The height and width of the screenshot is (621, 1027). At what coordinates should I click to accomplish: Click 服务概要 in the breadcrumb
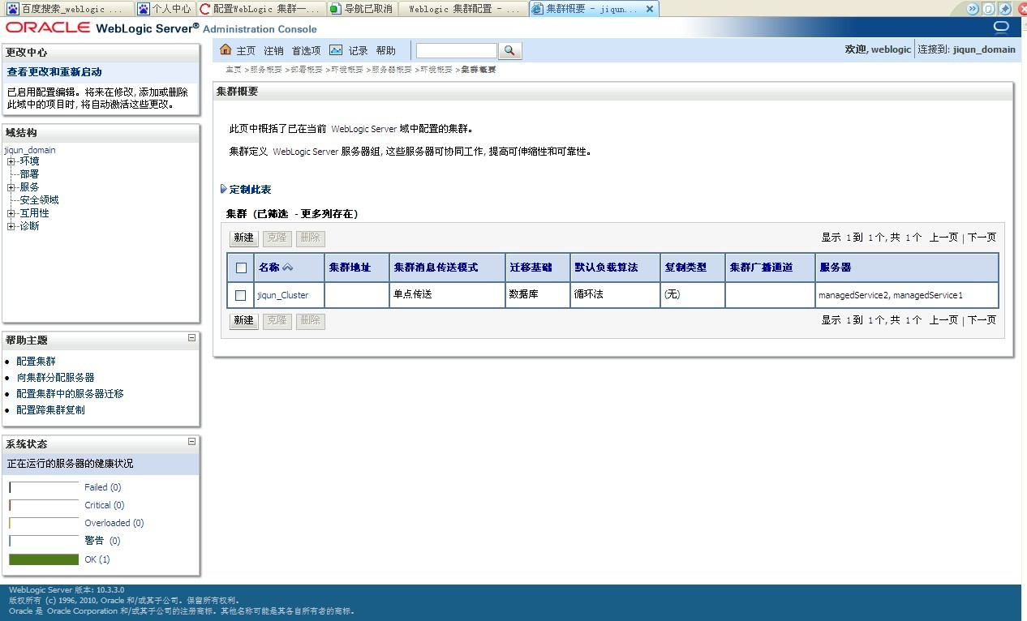click(266, 70)
